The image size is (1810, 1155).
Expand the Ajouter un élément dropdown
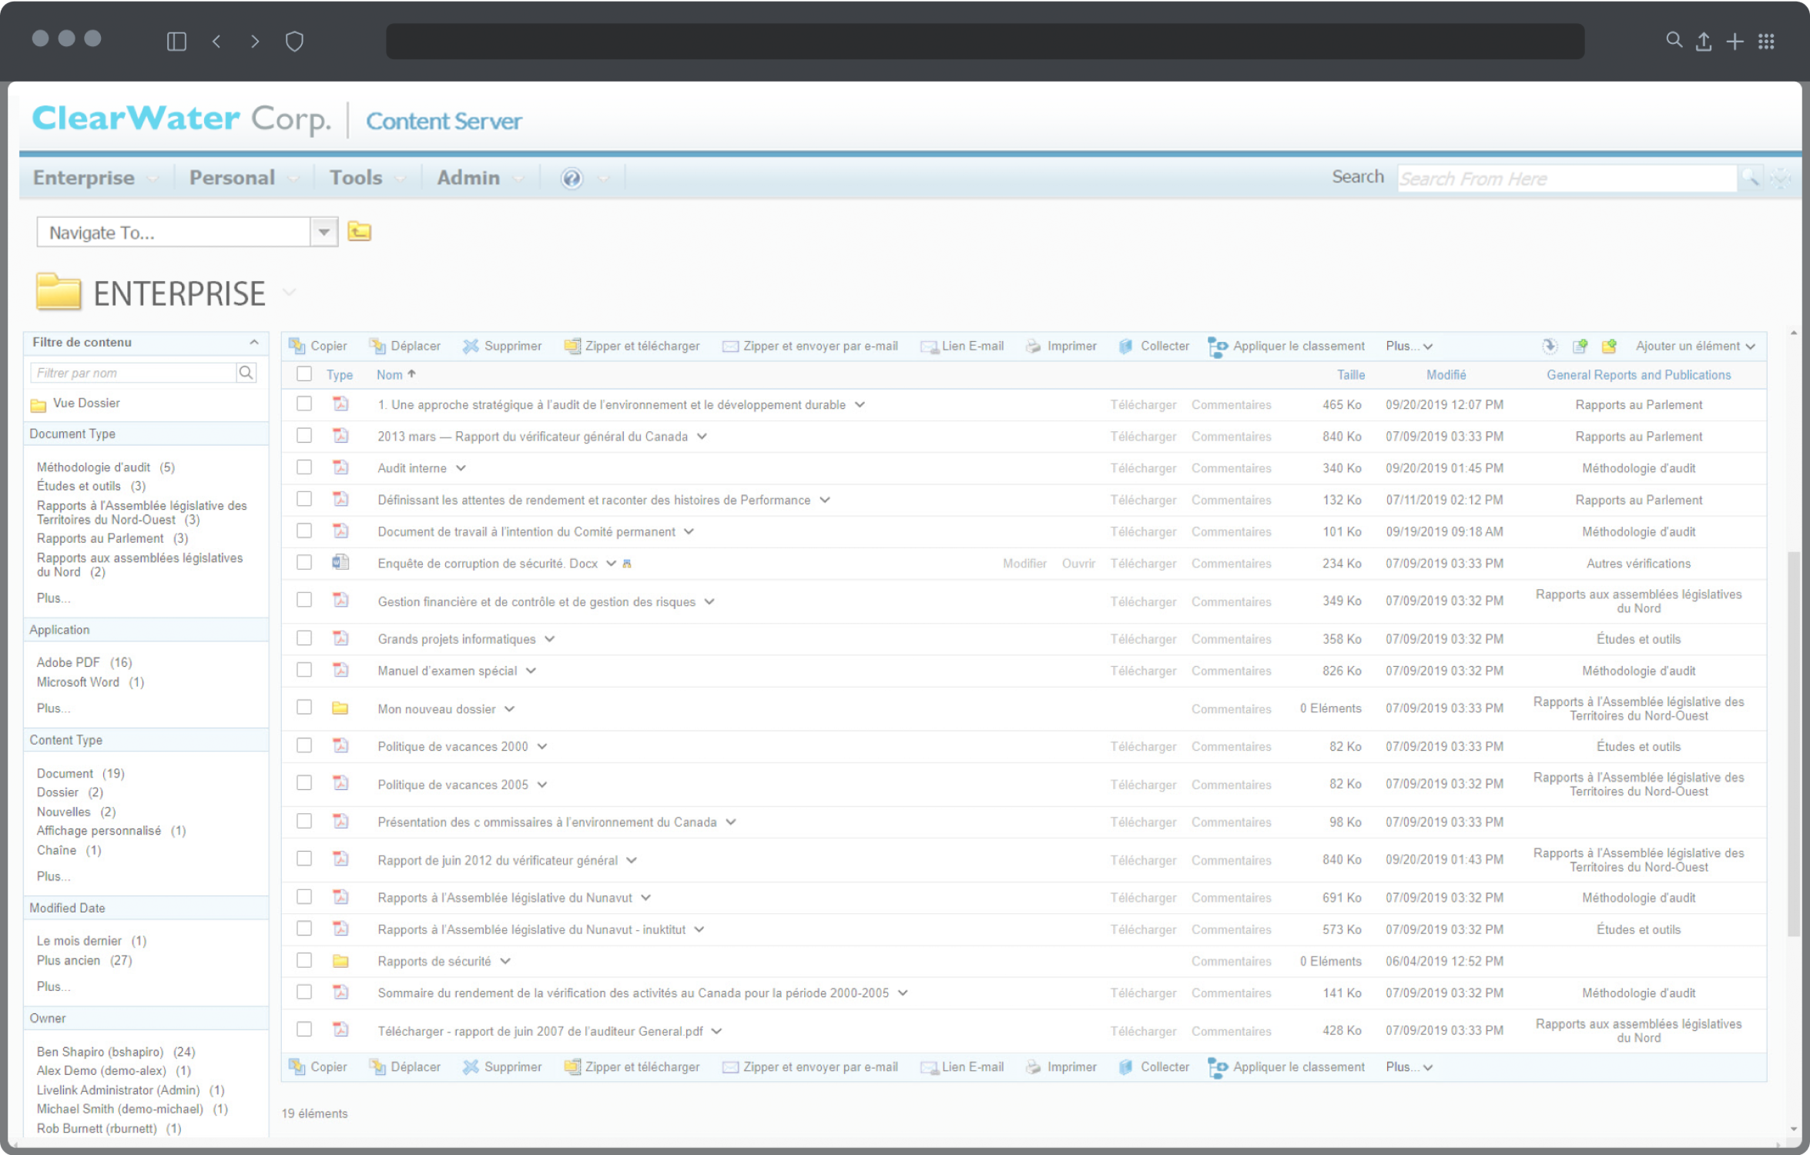[x=1695, y=346]
